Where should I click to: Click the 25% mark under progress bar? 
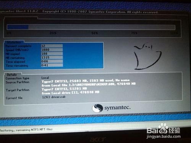coord(53,33)
